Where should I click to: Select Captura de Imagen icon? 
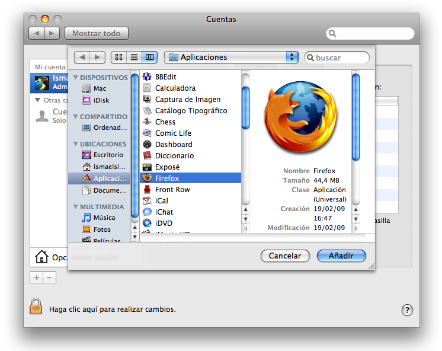point(147,99)
